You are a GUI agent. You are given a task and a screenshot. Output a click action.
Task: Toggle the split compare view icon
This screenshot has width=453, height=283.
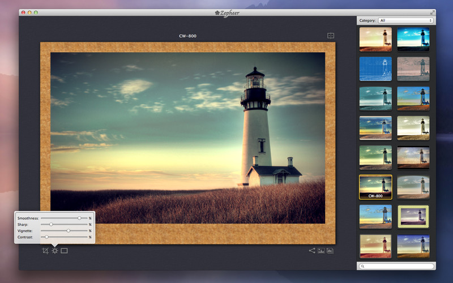tap(331, 36)
